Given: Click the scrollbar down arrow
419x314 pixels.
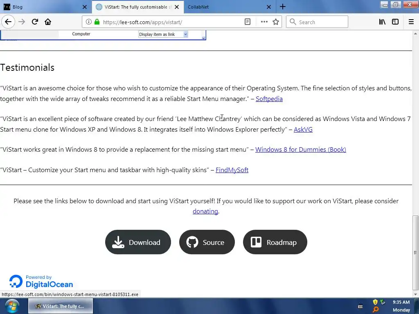Looking at the screenshot, I should tap(415, 294).
